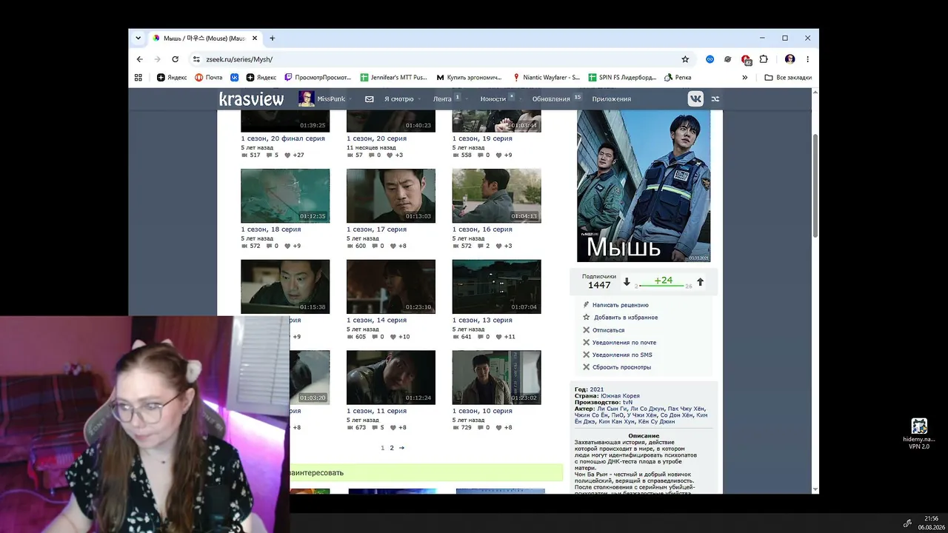Screen dimensions: 948x533
Task: Open the new tab plus button
Action: click(272, 38)
